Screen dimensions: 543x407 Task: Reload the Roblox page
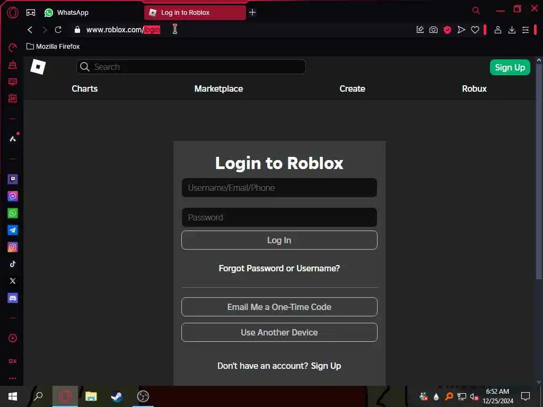tap(58, 30)
